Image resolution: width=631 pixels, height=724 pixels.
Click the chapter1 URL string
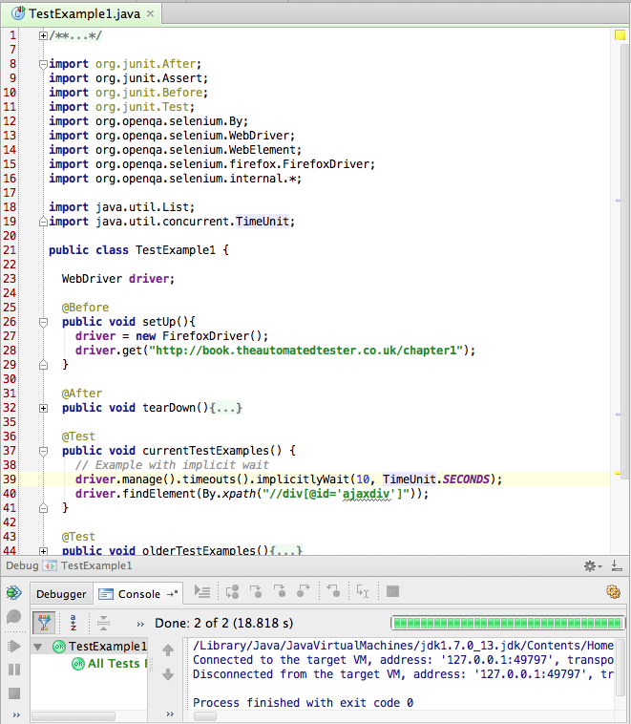[306, 351]
